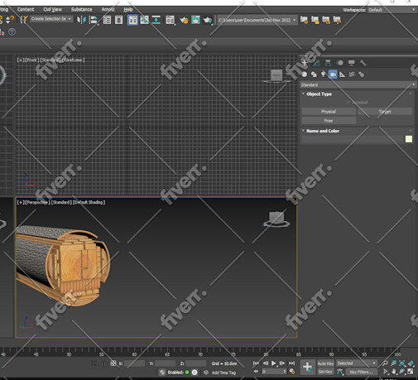418x380 pixels.
Task: Toggle the Scene Explorer icon
Action: point(107,20)
